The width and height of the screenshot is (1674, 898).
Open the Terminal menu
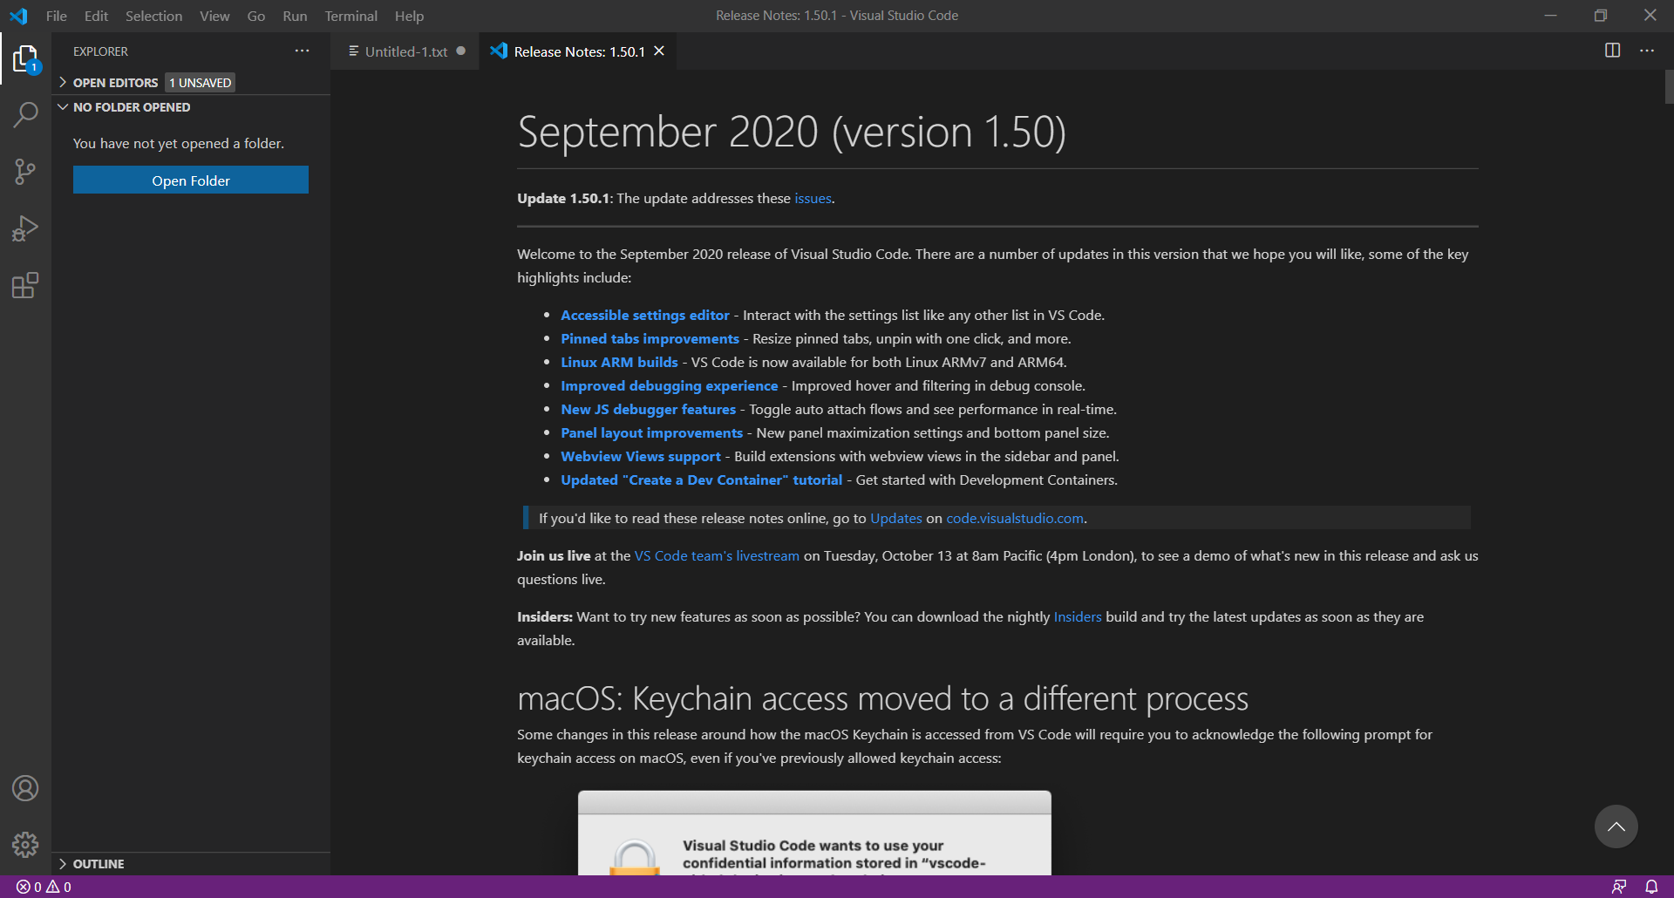pyautogui.click(x=350, y=16)
